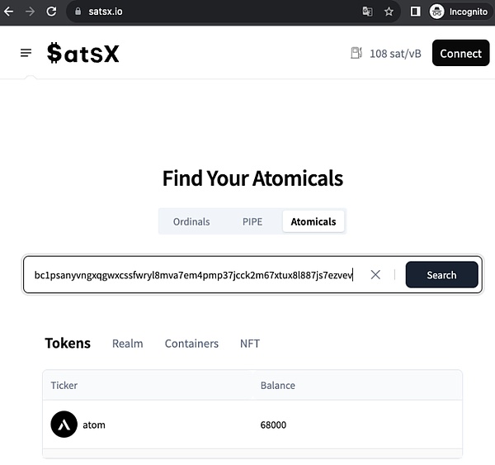The width and height of the screenshot is (495, 465).
Task: Click the Connect wallet button
Action: pos(460,53)
